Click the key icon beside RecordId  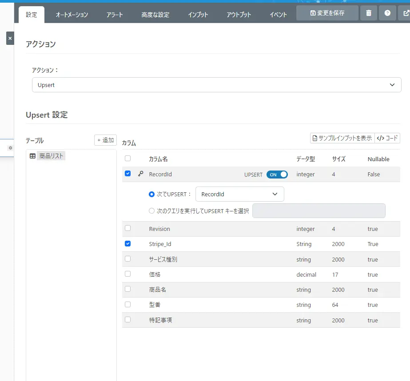pos(141,174)
